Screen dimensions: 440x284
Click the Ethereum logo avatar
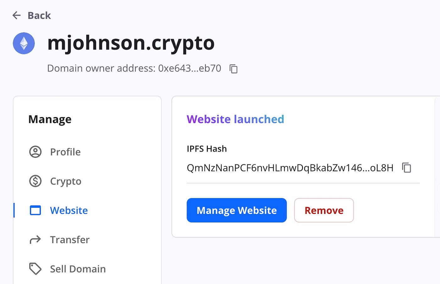24,43
